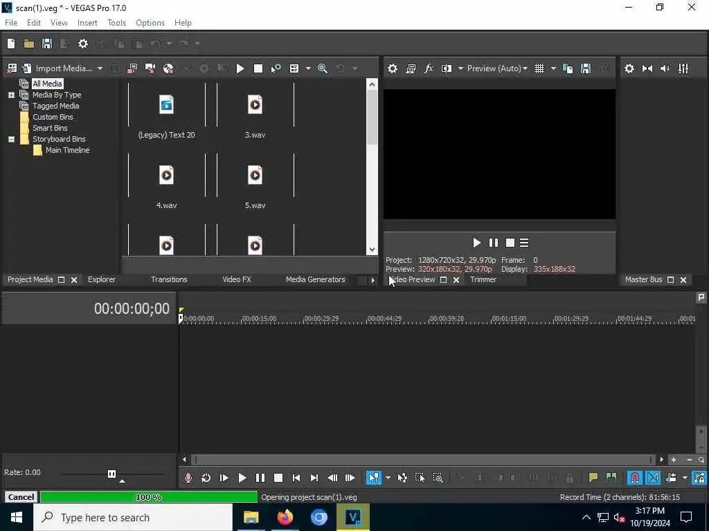Select the Custom Bins folder

[53, 116]
